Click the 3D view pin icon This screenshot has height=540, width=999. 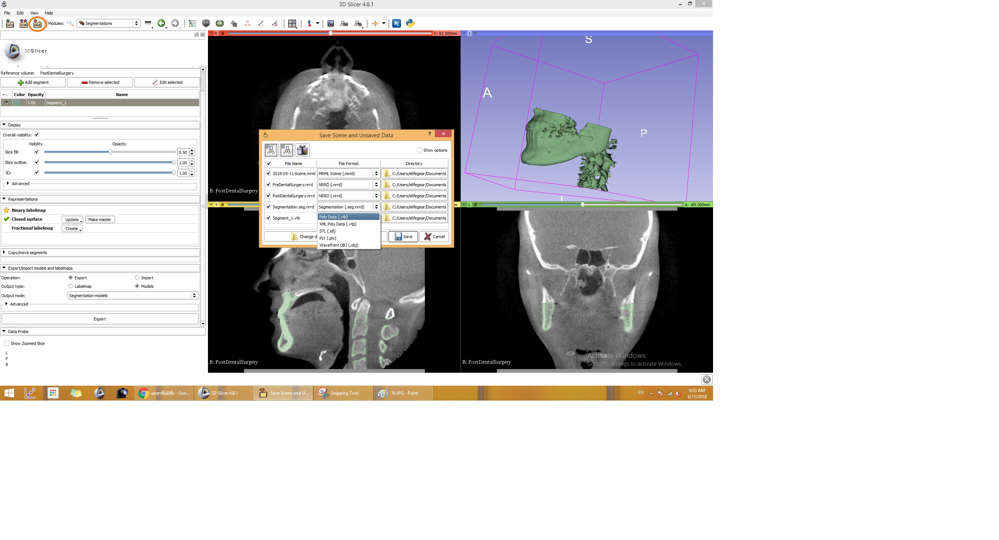[464, 33]
